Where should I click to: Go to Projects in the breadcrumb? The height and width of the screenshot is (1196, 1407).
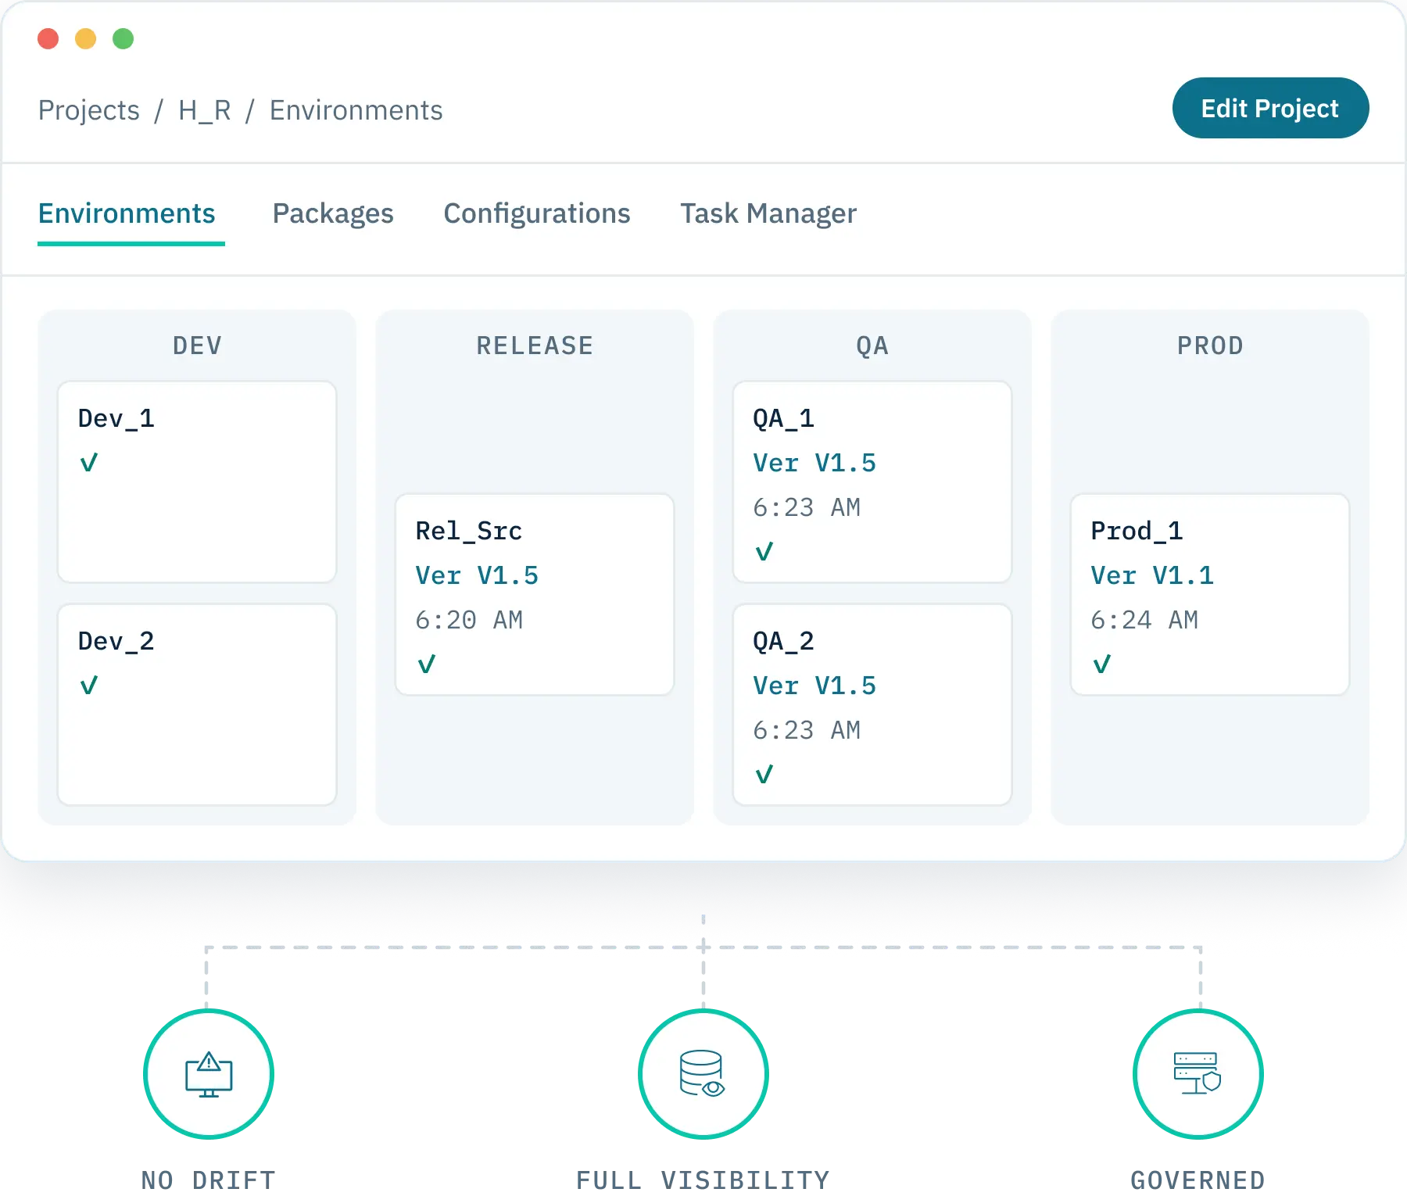click(89, 110)
